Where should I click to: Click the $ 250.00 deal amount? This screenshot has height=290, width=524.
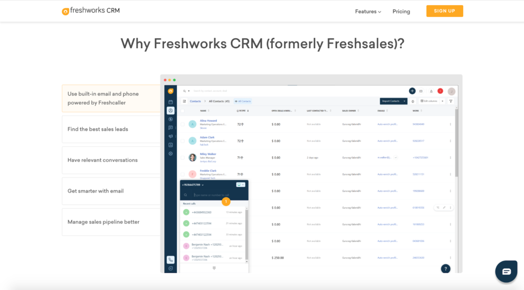coord(278,258)
